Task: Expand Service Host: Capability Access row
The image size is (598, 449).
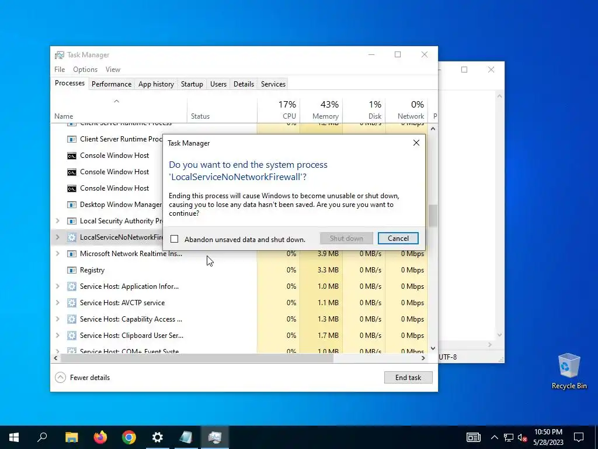Action: tap(58, 319)
